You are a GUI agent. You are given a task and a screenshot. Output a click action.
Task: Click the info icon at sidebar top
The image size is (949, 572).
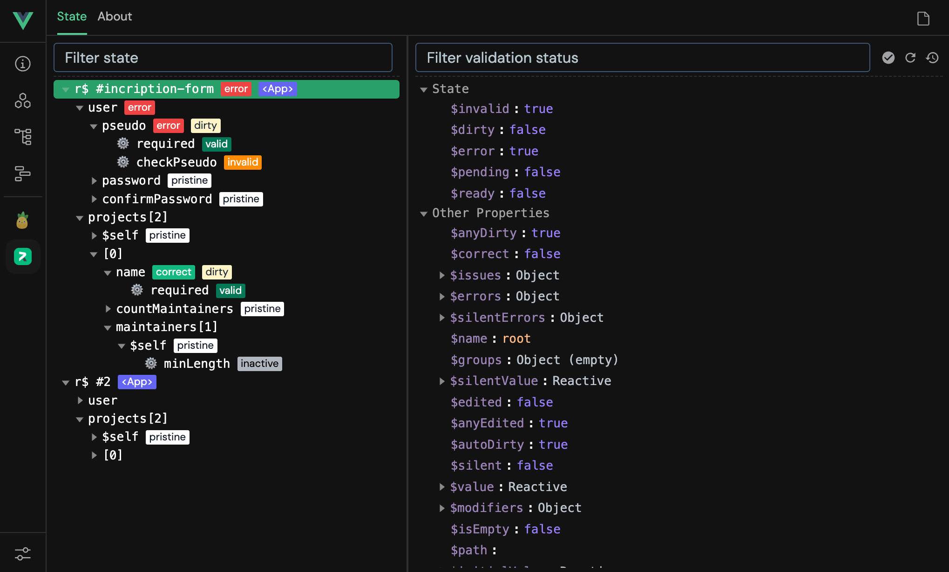22,64
